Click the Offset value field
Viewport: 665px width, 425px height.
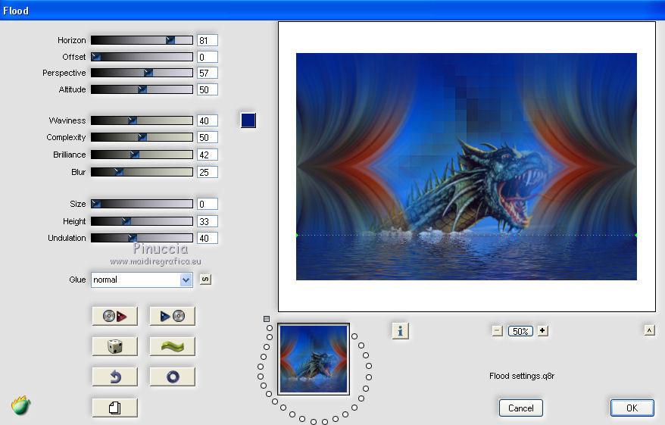[x=208, y=57]
